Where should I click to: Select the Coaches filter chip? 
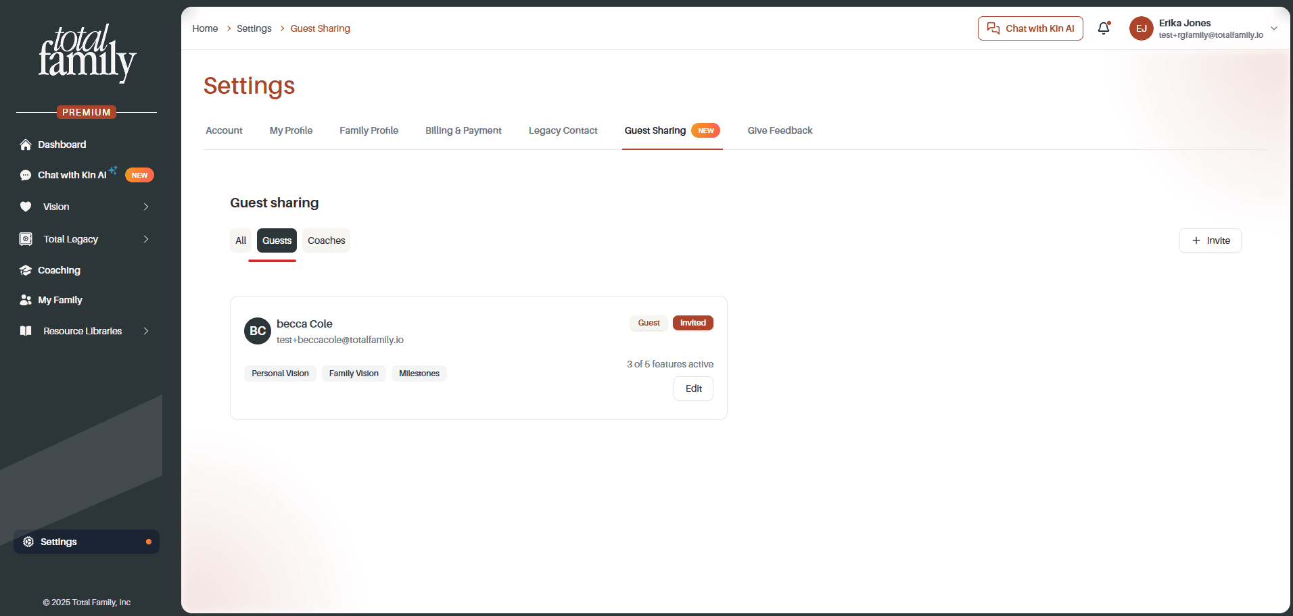326,240
